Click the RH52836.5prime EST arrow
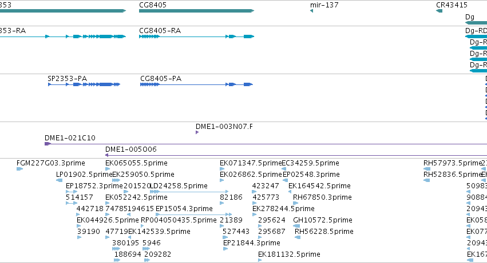Image resolution: width=487 pixels, height=263 pixels. (427, 180)
